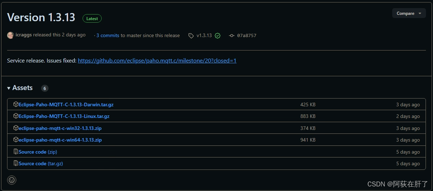
Task: Download eclipse-paho-mqtt-c-win32-1.3.13.zip
Action: 60,128
